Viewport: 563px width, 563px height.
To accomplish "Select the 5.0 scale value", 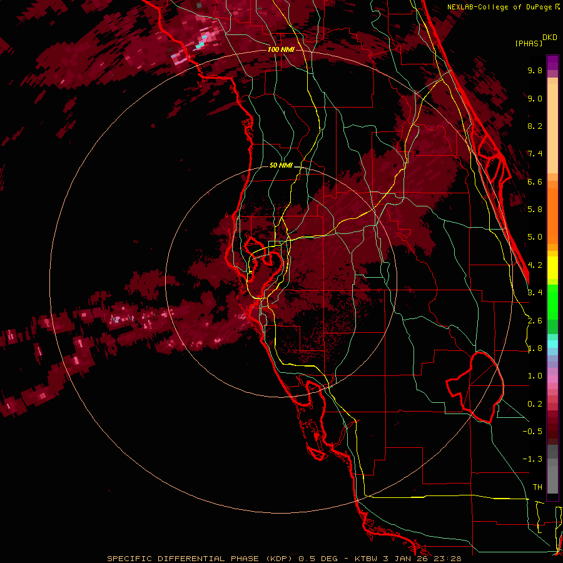I will pos(535,237).
